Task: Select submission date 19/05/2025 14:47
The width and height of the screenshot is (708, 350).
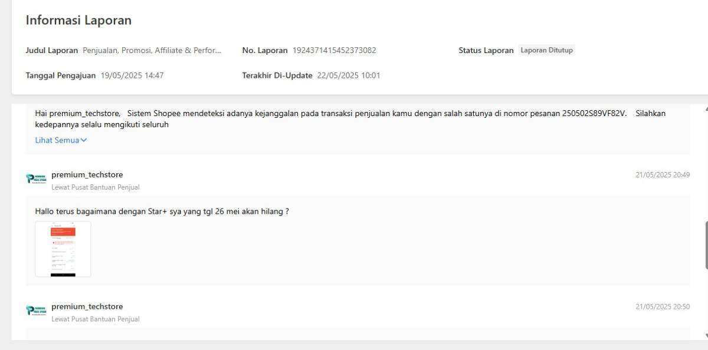Action: [132, 75]
